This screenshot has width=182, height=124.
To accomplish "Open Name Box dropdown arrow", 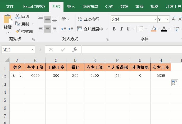I will (x=32, y=50).
